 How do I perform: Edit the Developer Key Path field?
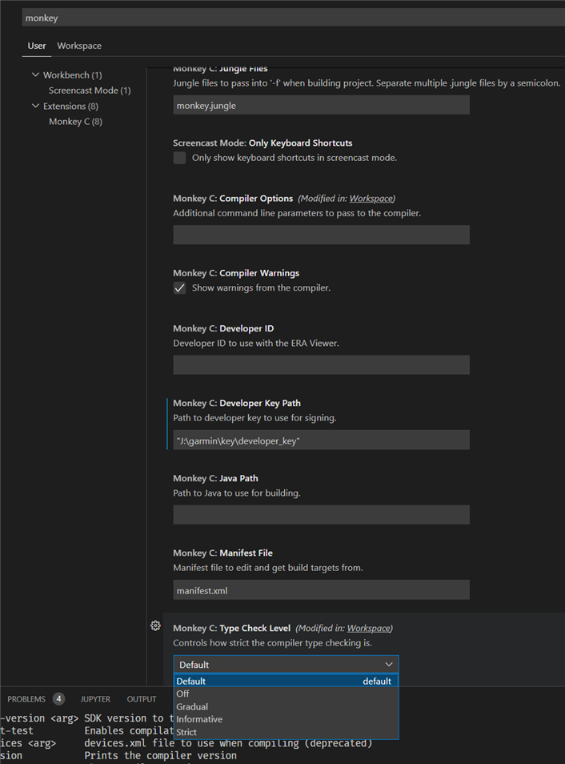click(x=322, y=440)
